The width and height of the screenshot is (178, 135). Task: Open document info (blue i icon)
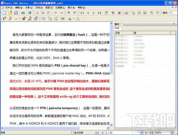(x=30, y=13)
